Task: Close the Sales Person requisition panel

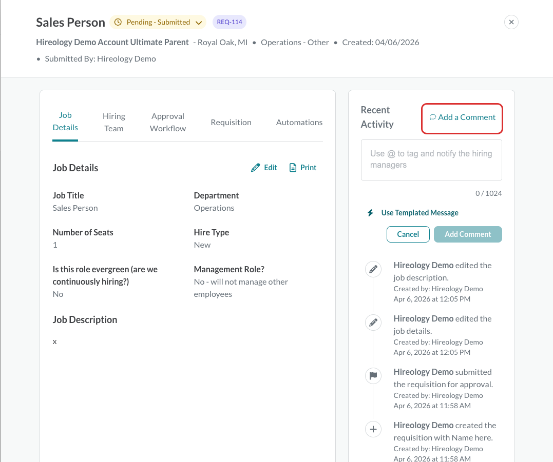Action: click(511, 22)
